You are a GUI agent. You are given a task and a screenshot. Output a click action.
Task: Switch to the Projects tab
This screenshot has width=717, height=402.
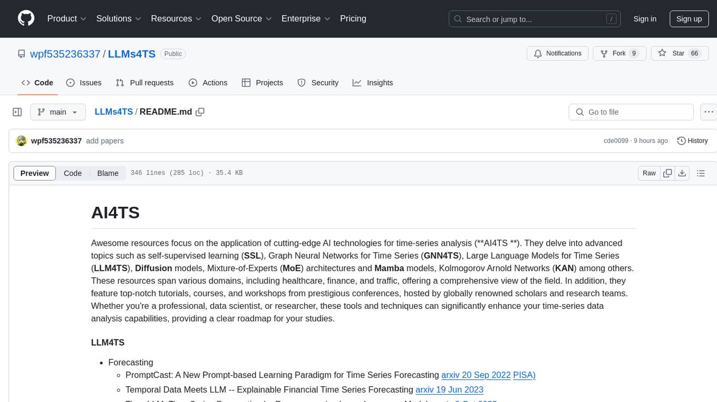[263, 83]
